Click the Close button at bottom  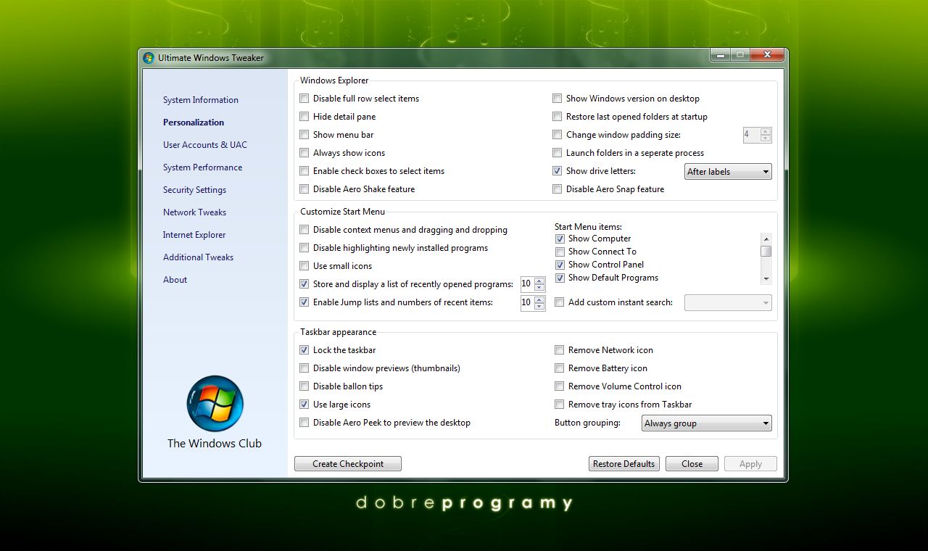pyautogui.click(x=692, y=464)
